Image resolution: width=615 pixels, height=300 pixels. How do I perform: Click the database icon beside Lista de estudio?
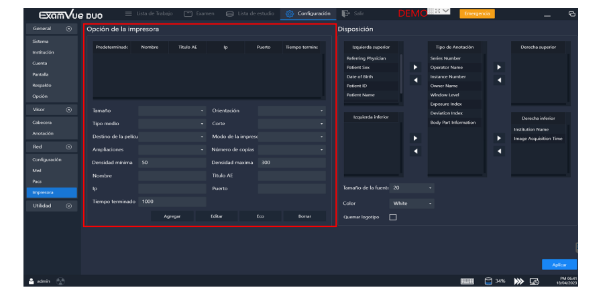(x=230, y=13)
